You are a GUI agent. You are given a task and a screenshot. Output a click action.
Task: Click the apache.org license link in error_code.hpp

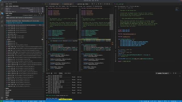133,18
